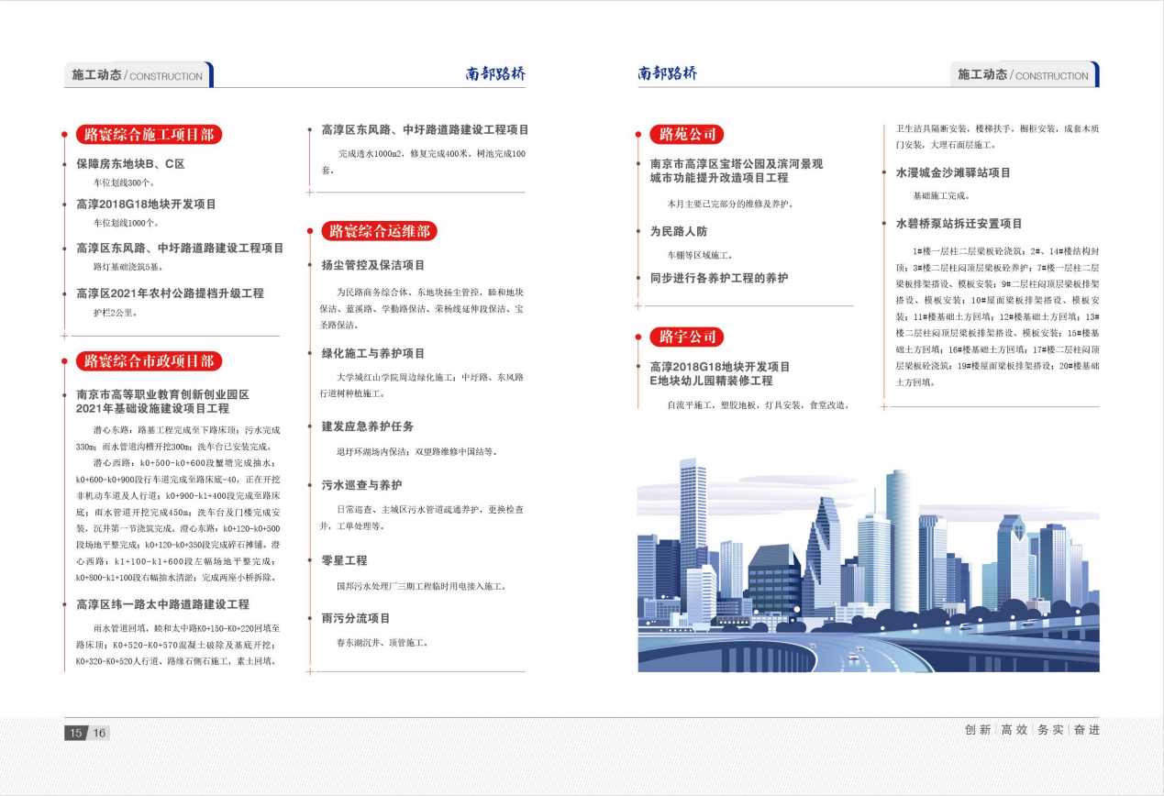This screenshot has width=1164, height=796.
Task: Click page number 15 in footer
Action: [x=75, y=733]
